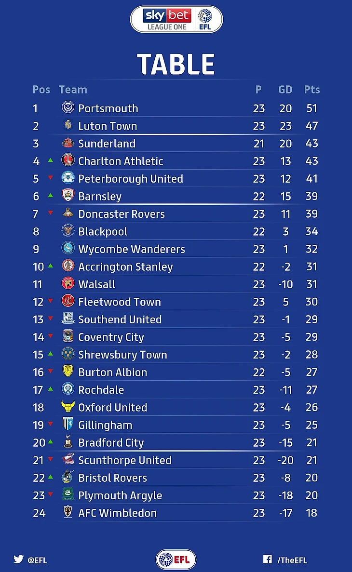This screenshot has height=572, width=352.
Task: Click the GD column header
Action: (285, 90)
